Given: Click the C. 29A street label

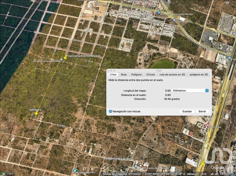Looking at the screenshot, I should click(x=61, y=125).
